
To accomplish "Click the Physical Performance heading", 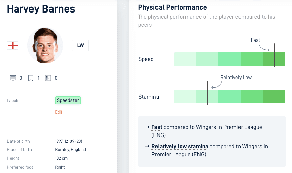I will [172, 7].
